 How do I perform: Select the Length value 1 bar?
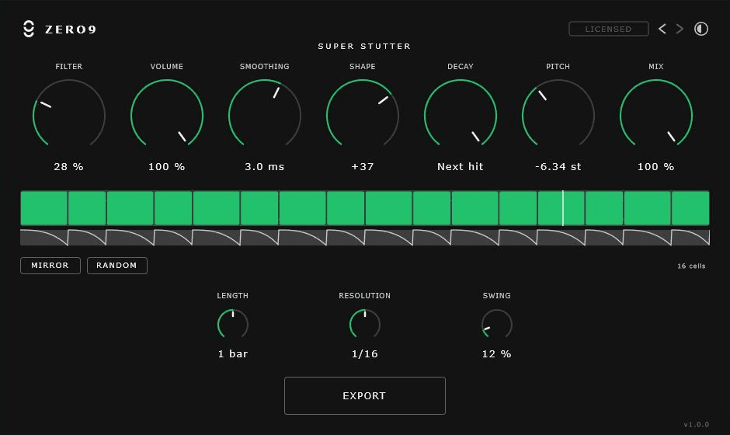(233, 354)
